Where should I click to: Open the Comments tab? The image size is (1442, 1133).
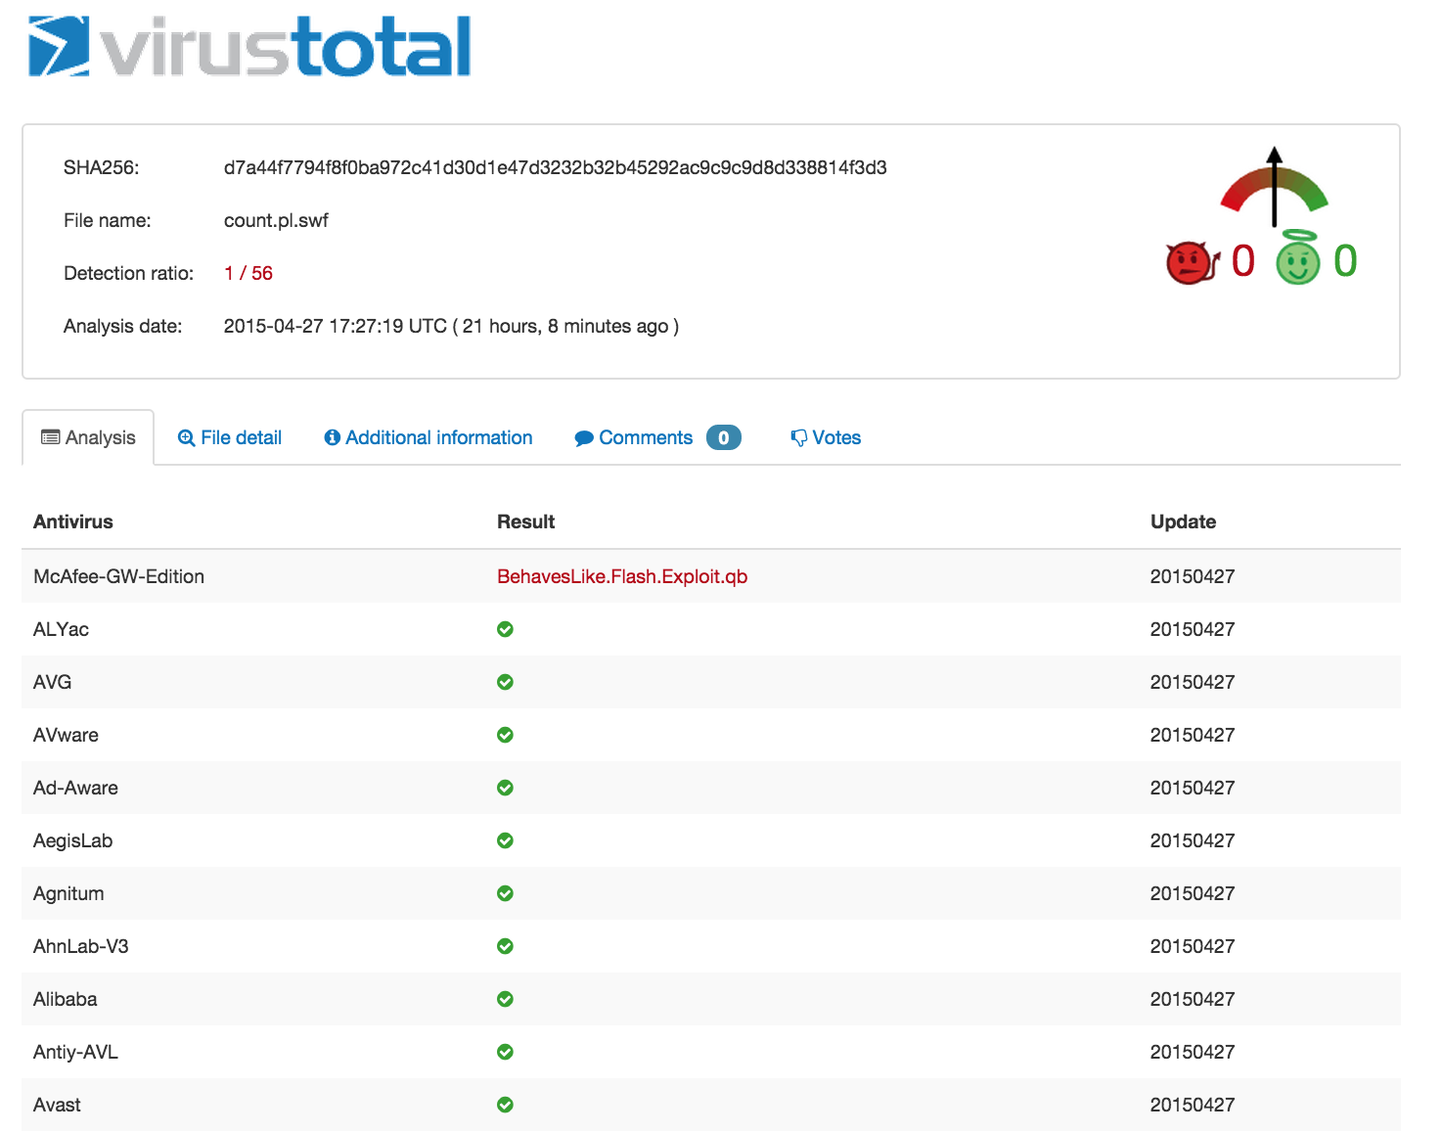pos(657,437)
